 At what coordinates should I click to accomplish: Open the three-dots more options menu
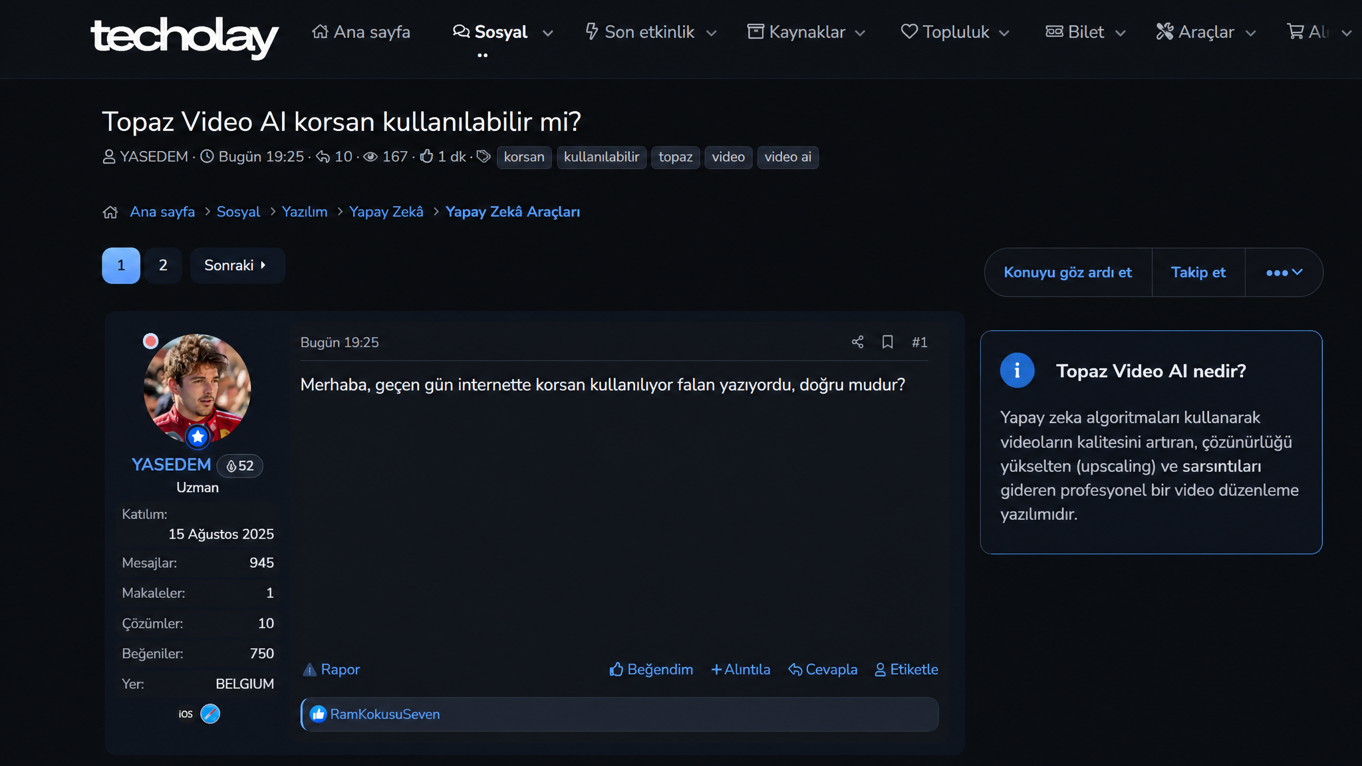[x=1284, y=273]
